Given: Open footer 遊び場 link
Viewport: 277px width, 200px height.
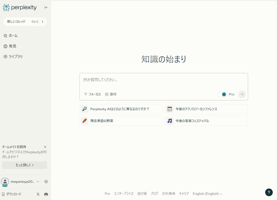Looking at the screenshot, I should pos(142,194).
